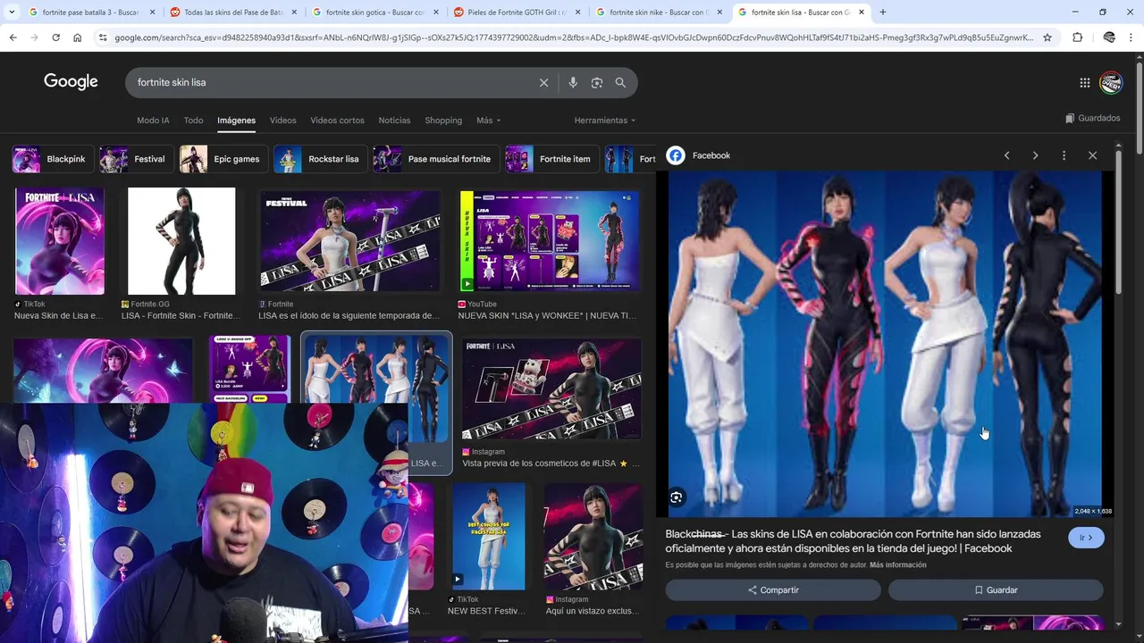Screen dimensions: 1144x643
Task: Expand the Más dropdown
Action: click(x=488, y=121)
